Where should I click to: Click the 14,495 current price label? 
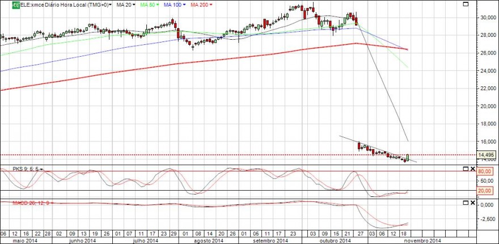click(x=488, y=155)
